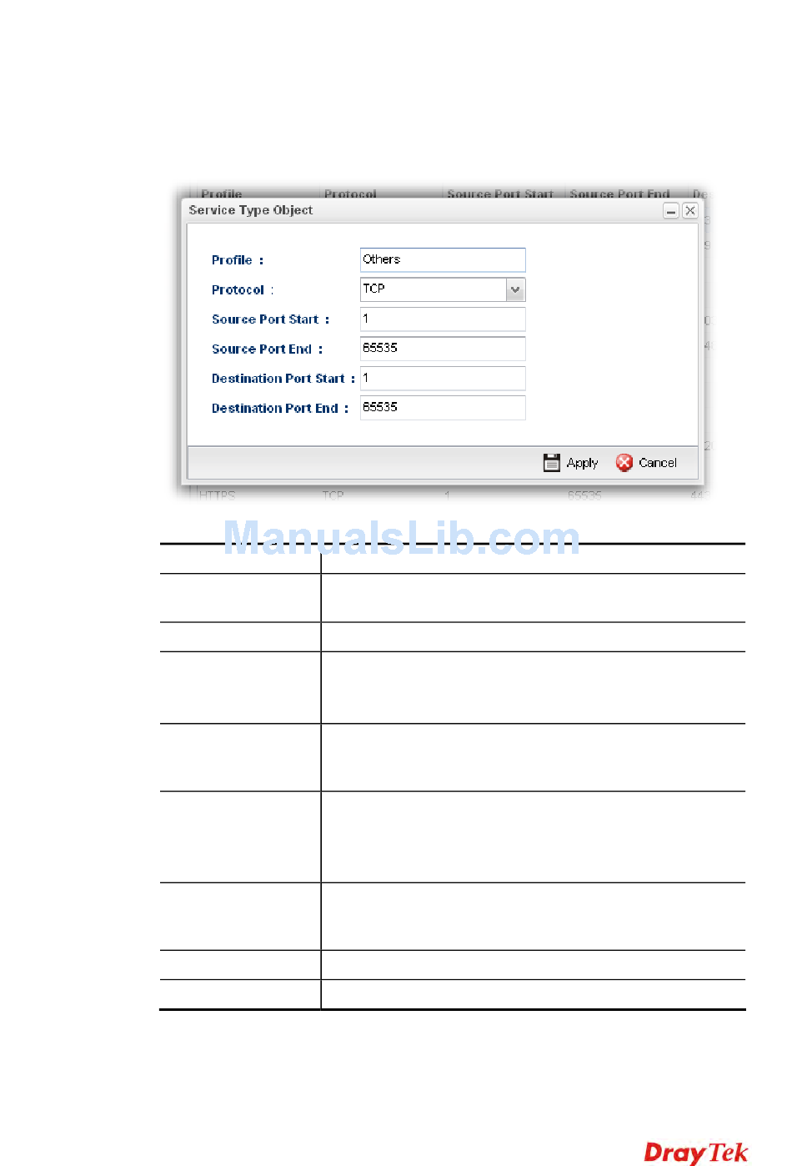Screen dimensions: 792x1166
Task: Close the Service Type Object dialog
Action: pyautogui.click(x=689, y=211)
